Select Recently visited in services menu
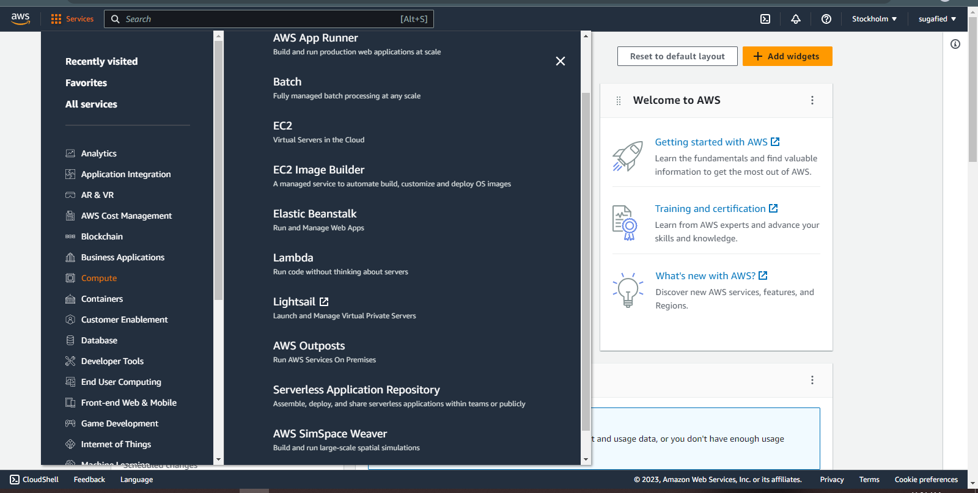 point(101,61)
